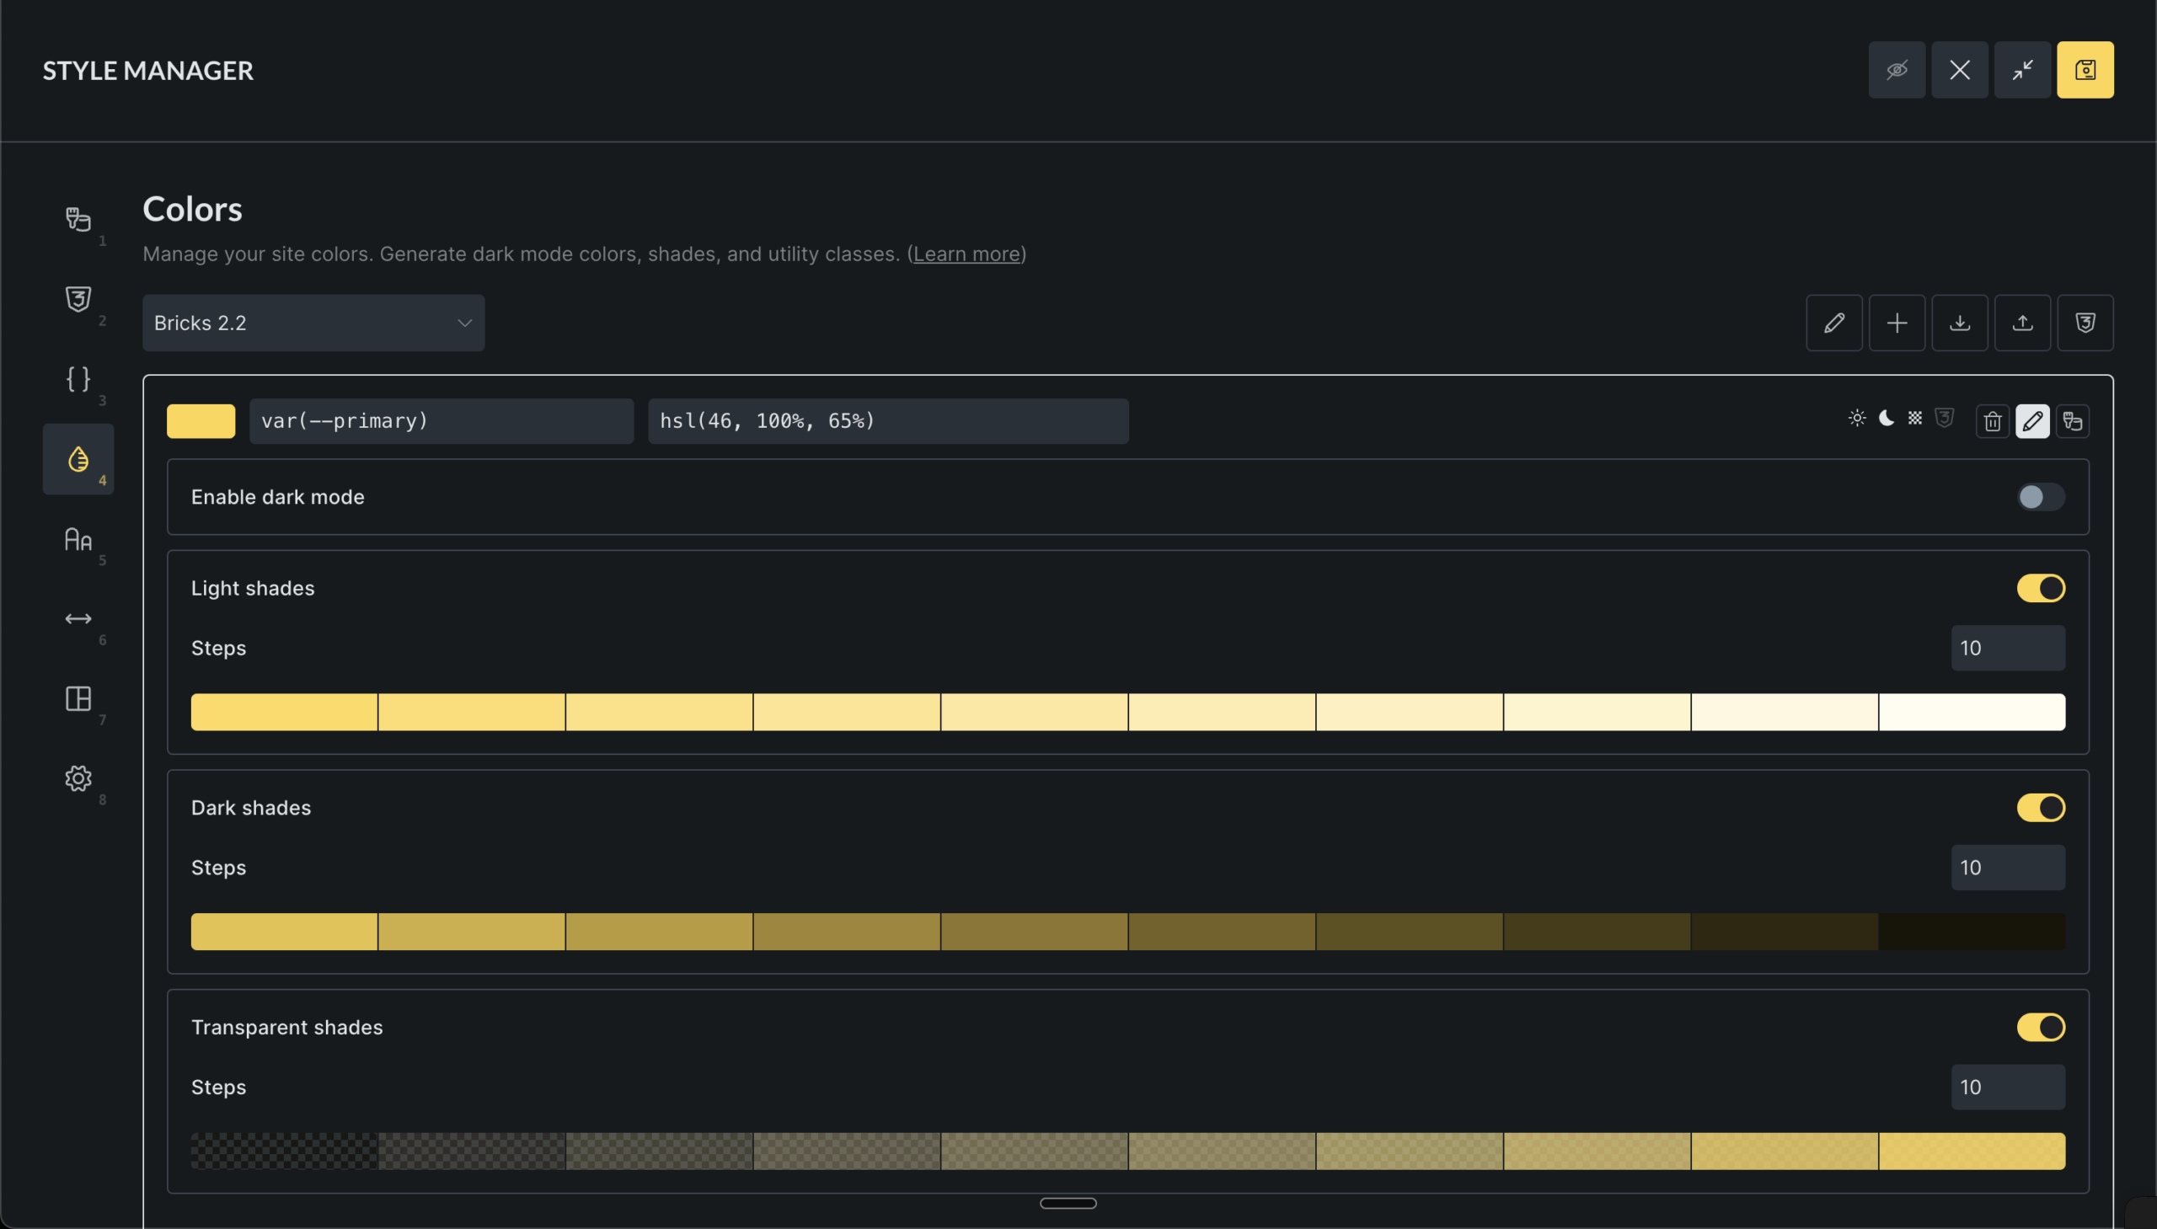This screenshot has width=2157, height=1229.
Task: Open the spacing tab with the horizontal arrows
Action: click(78, 619)
